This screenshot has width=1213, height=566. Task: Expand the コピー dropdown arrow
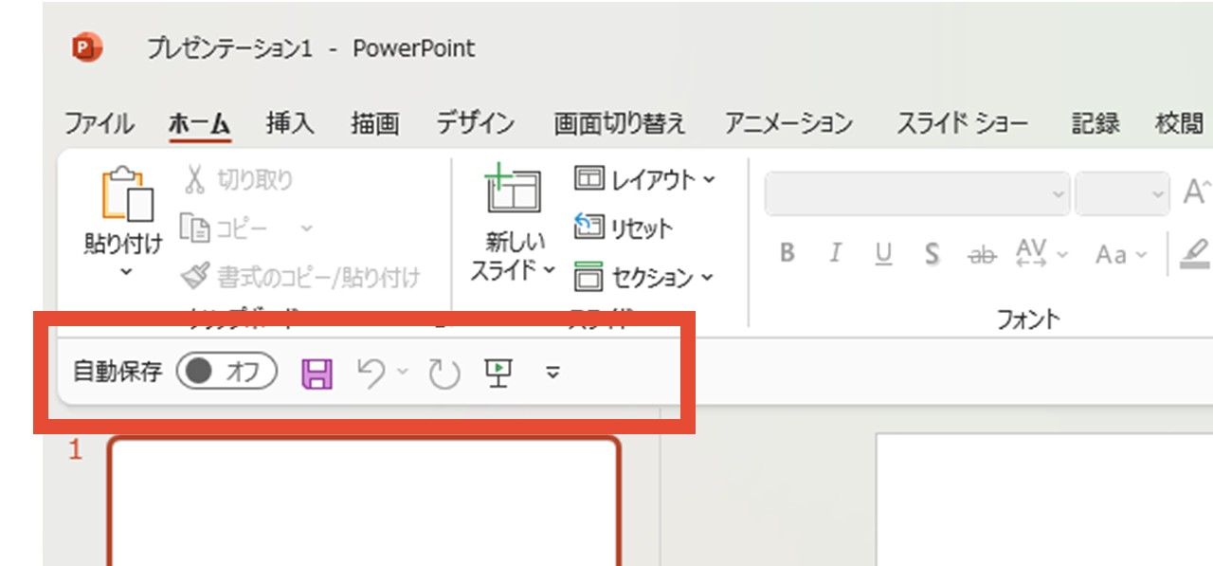[x=306, y=228]
